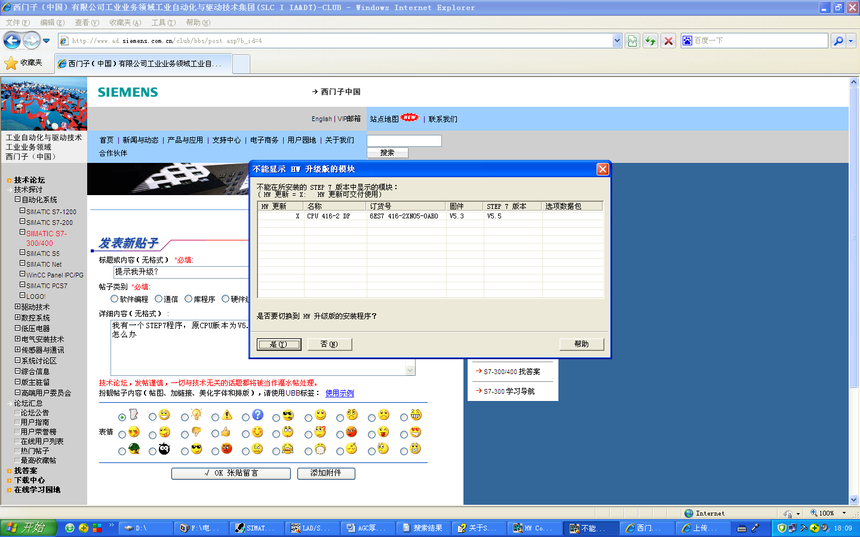Switch to the SIMATIC Manager taskbar item
This screenshot has height=537, width=860.
click(257, 528)
